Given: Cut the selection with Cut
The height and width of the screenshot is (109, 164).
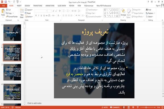Looking at the screenshot, I should point(8,10).
